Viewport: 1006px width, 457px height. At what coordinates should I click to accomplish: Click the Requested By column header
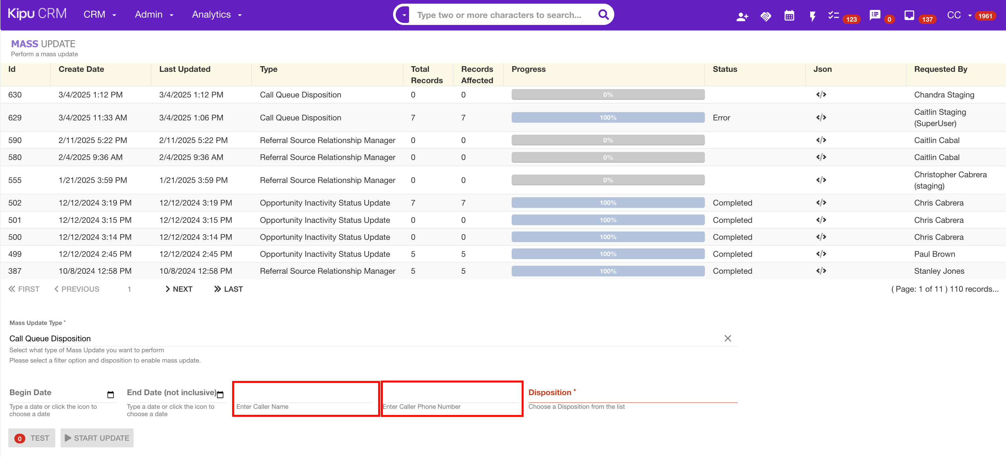(940, 69)
